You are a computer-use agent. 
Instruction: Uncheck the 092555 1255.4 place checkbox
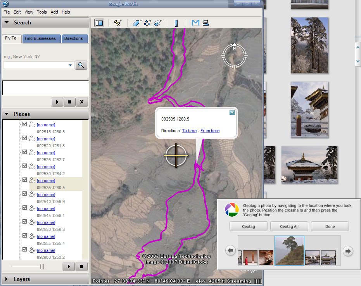(x=25, y=236)
